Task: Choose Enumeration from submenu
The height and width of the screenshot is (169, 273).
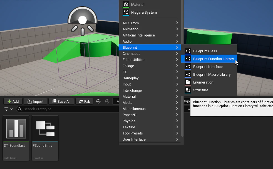Action: coord(209,82)
